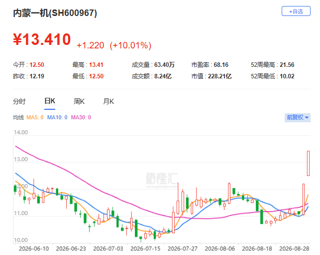Image resolution: width=320 pixels, height=255 pixels.
Task: Click x-axis date 2026-06-10
Action: point(34,249)
